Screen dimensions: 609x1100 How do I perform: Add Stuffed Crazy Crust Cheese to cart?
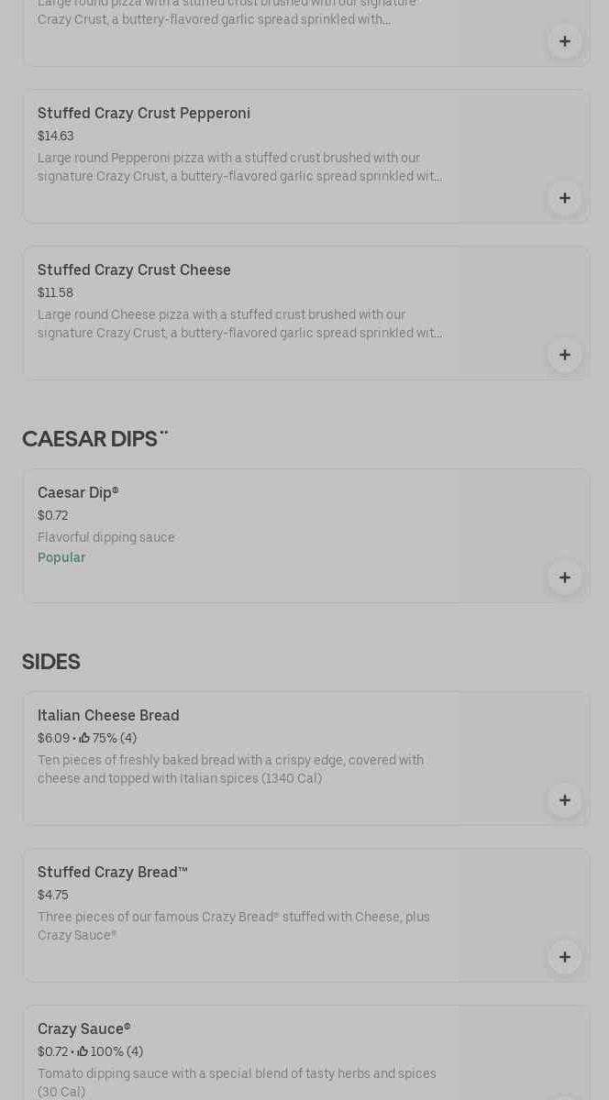pyautogui.click(x=564, y=355)
